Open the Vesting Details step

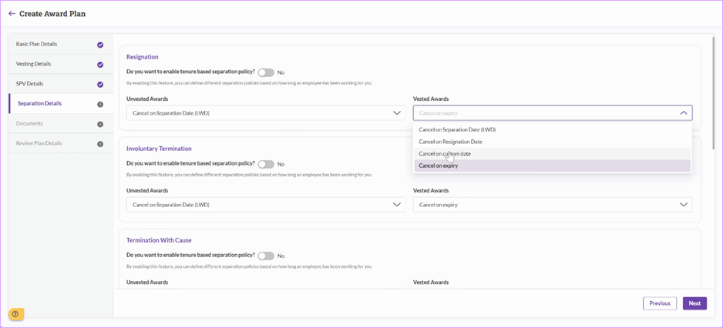click(61, 64)
